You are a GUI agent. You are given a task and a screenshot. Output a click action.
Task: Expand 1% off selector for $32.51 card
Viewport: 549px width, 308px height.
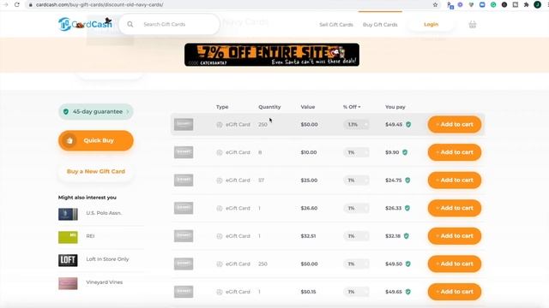tap(356, 236)
